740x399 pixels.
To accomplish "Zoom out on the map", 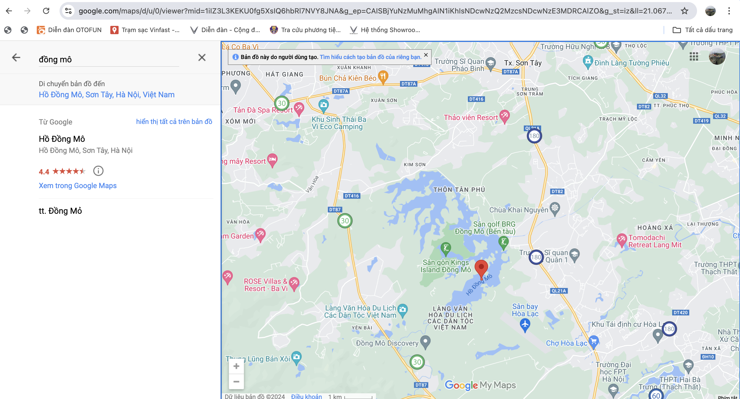I will click(236, 381).
